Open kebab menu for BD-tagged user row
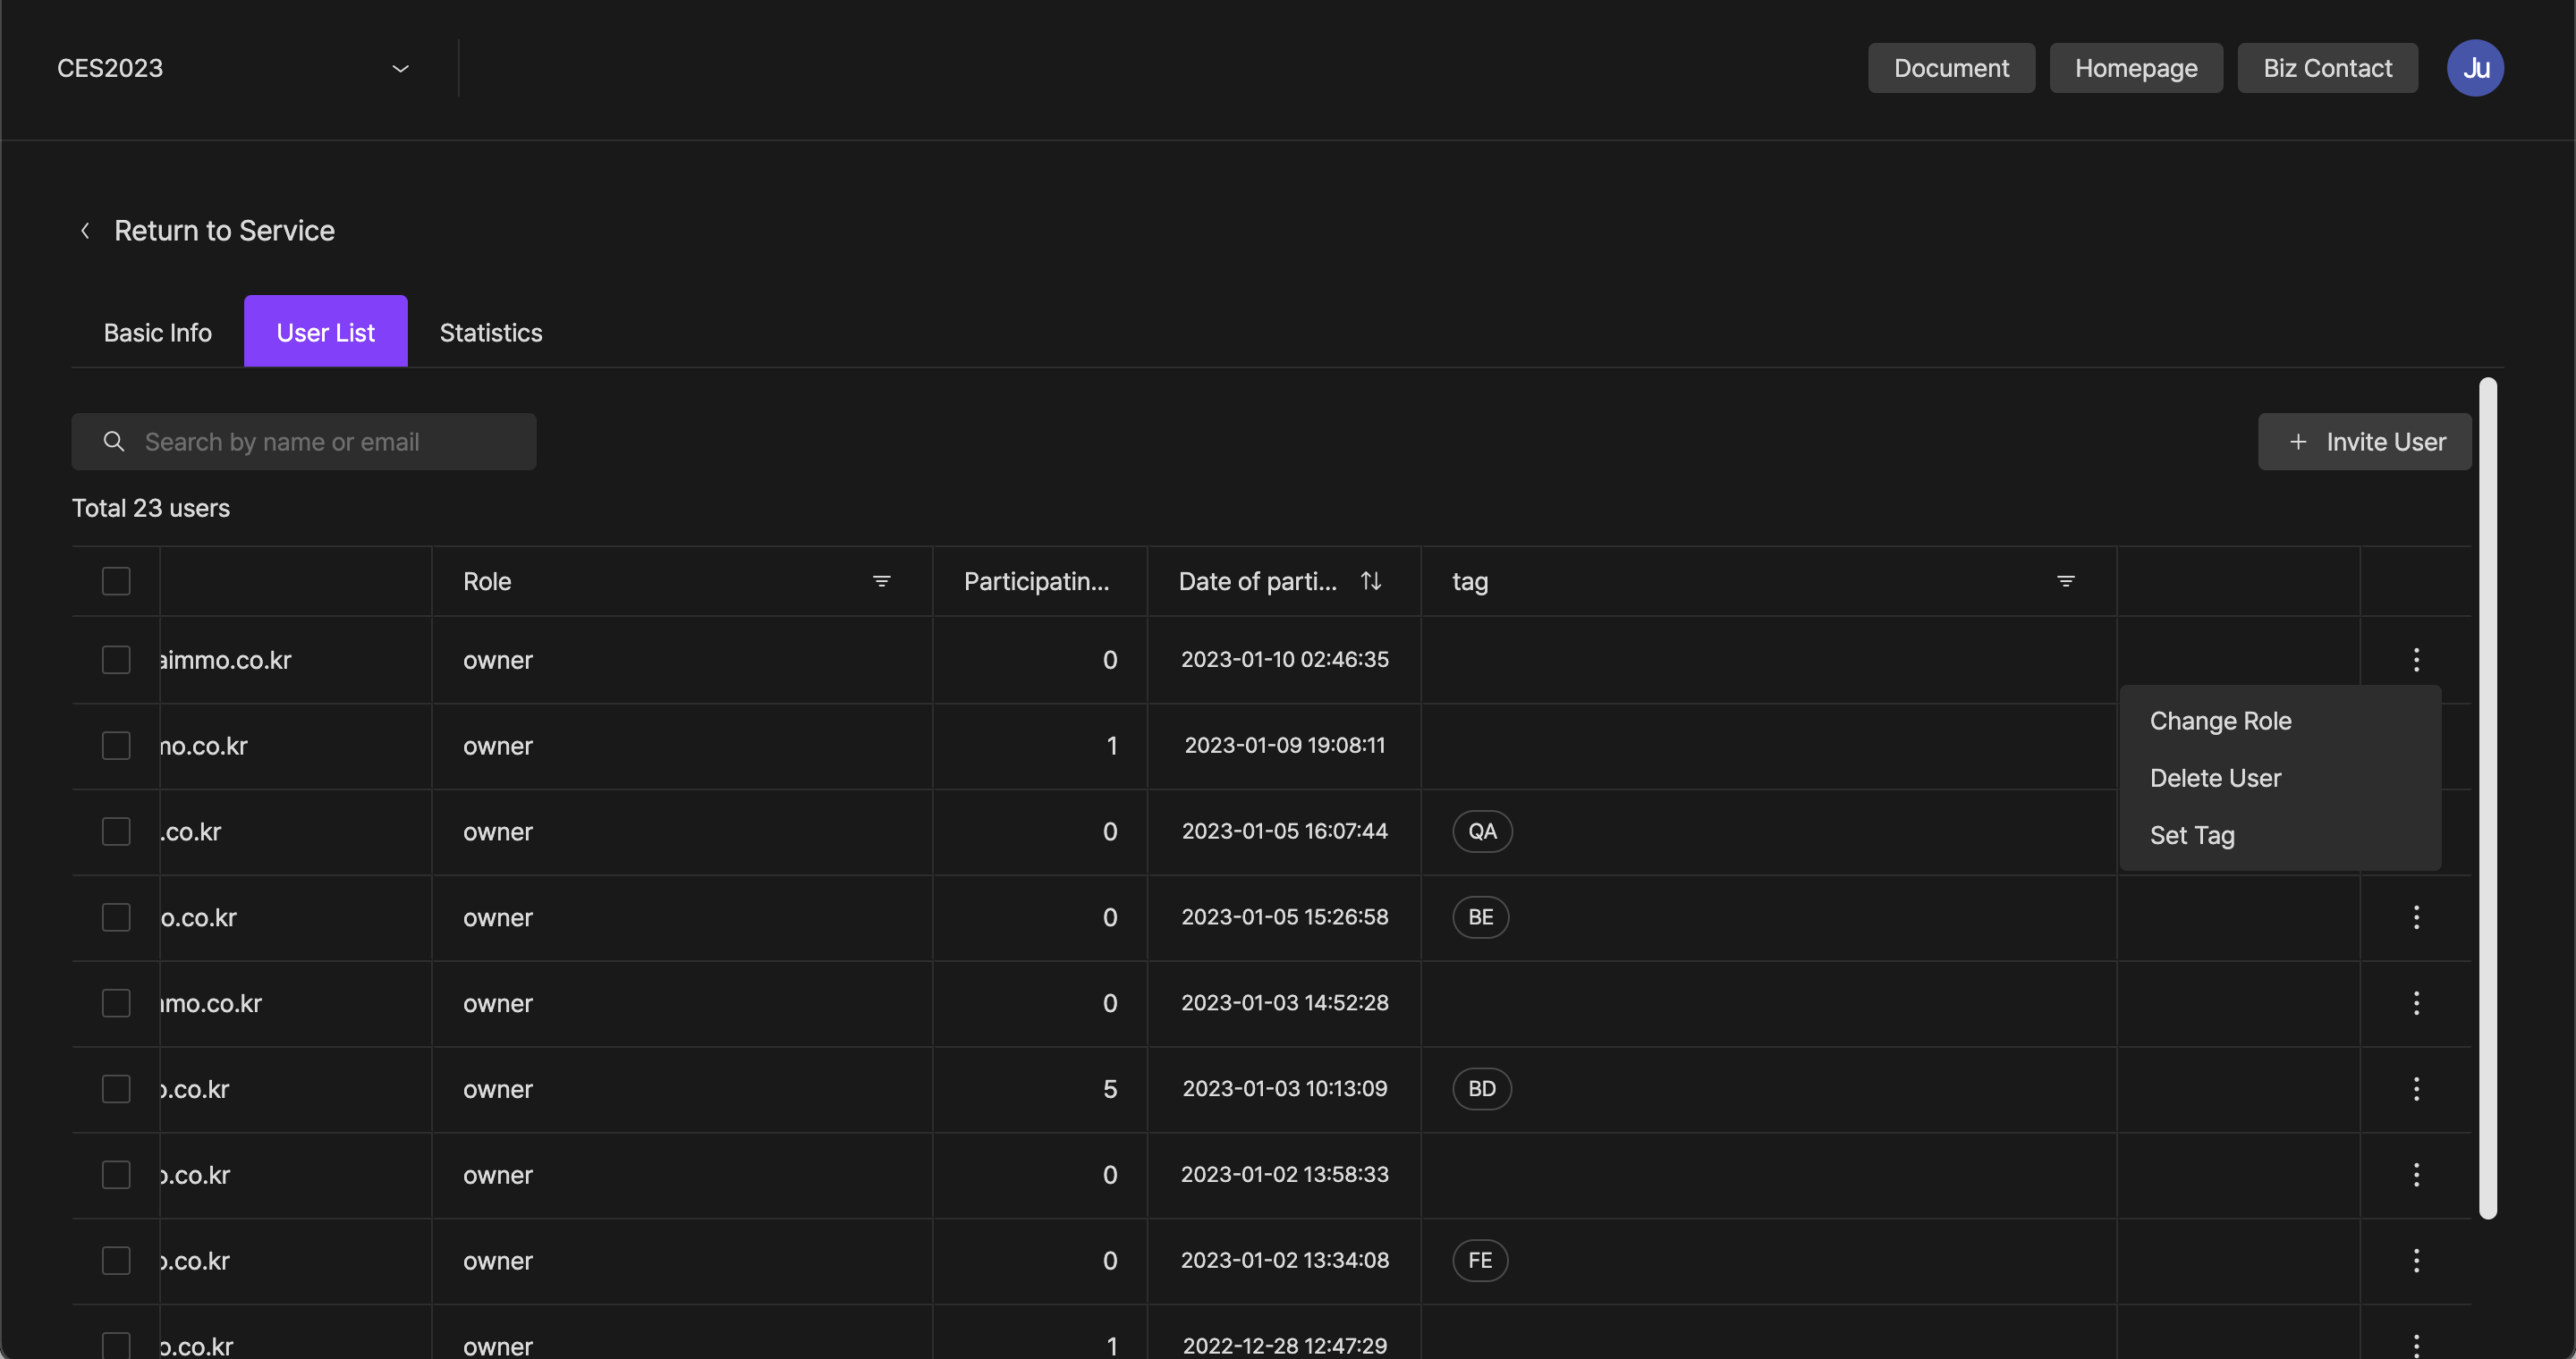Image resolution: width=2576 pixels, height=1359 pixels. coord(2416,1089)
